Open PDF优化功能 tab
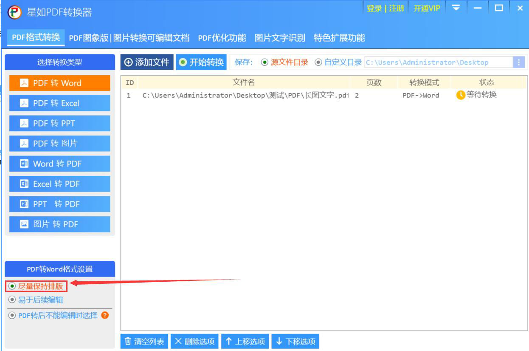Image resolution: width=529 pixels, height=351 pixels. pos(222,38)
